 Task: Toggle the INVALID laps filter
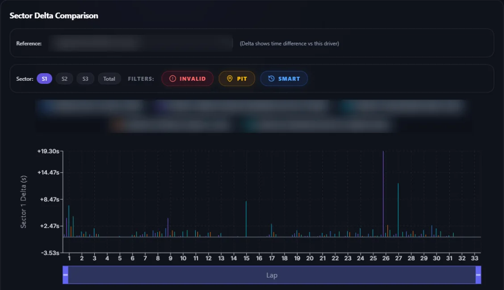pyautogui.click(x=187, y=79)
